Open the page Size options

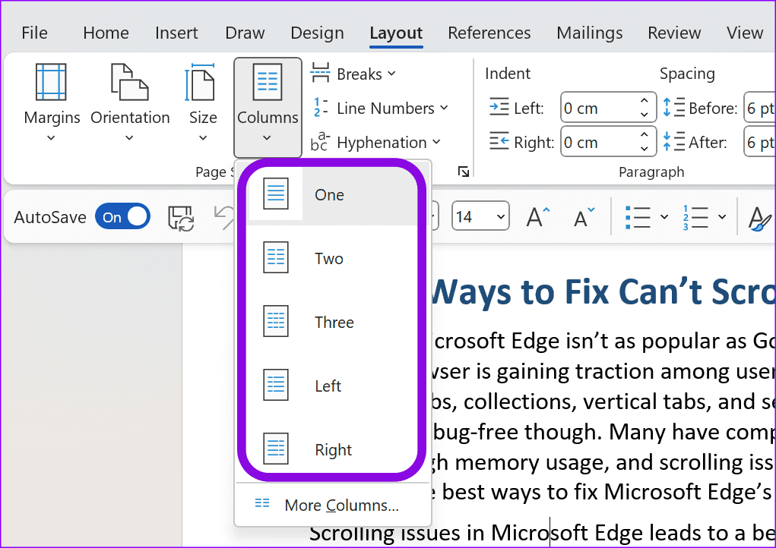click(203, 102)
